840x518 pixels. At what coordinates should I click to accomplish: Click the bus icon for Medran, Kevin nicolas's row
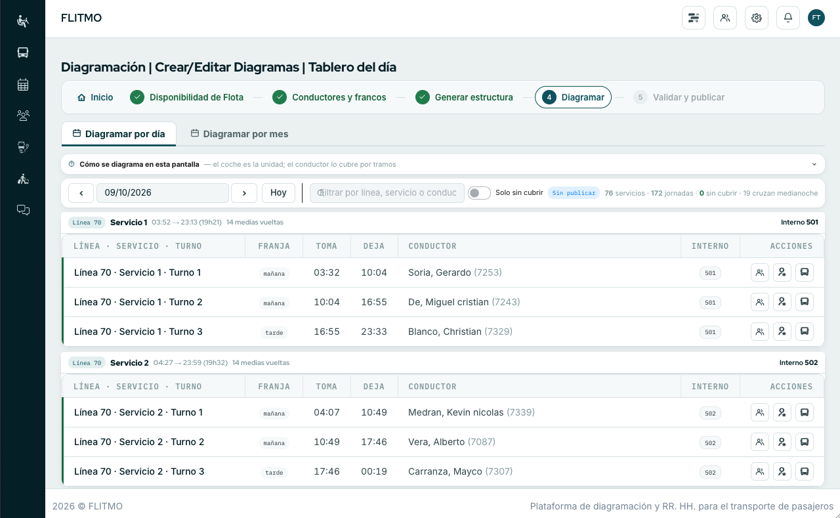[x=805, y=412]
